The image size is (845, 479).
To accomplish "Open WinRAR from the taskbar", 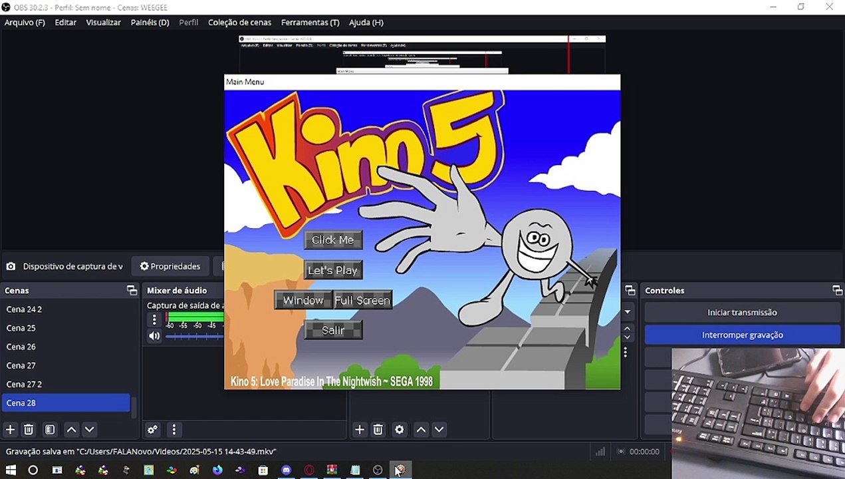I will point(332,470).
